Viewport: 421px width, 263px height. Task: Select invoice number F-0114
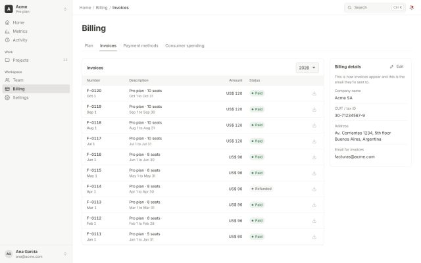(x=94, y=186)
